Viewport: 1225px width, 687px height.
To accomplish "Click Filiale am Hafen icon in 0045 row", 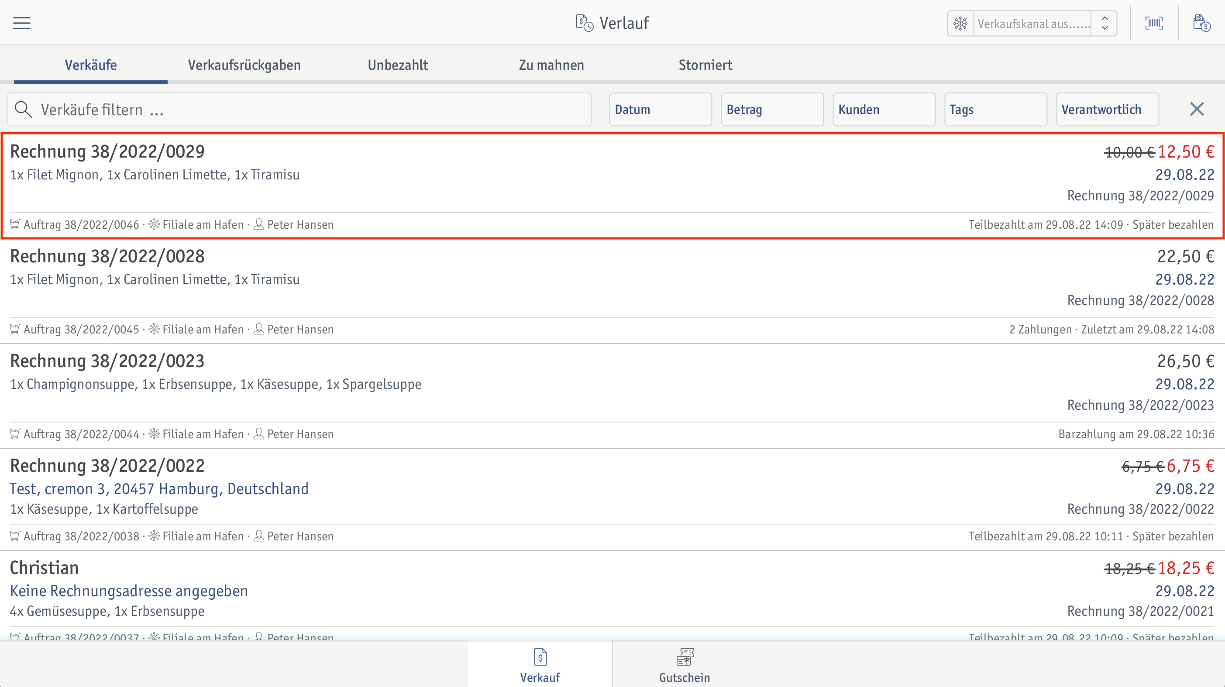I will [x=154, y=329].
